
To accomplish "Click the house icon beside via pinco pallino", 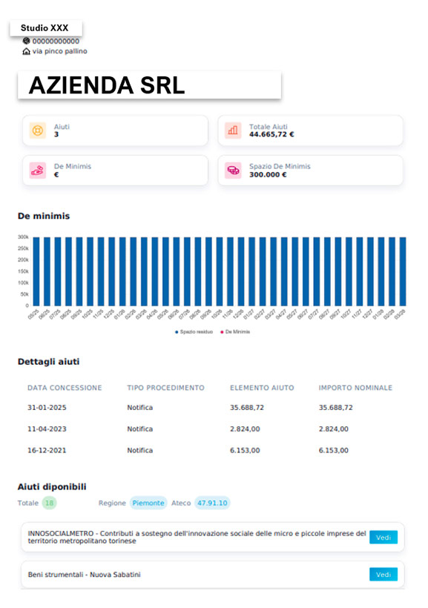I will [27, 51].
